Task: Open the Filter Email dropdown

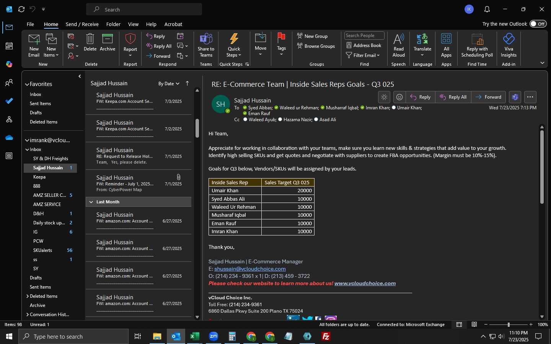Action: pyautogui.click(x=363, y=55)
